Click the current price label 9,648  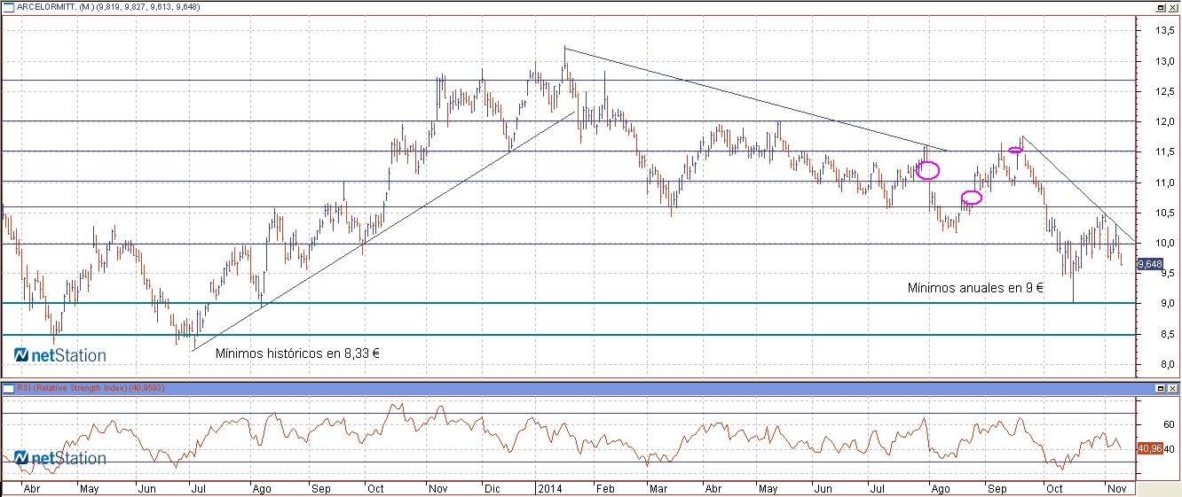tap(1150, 264)
